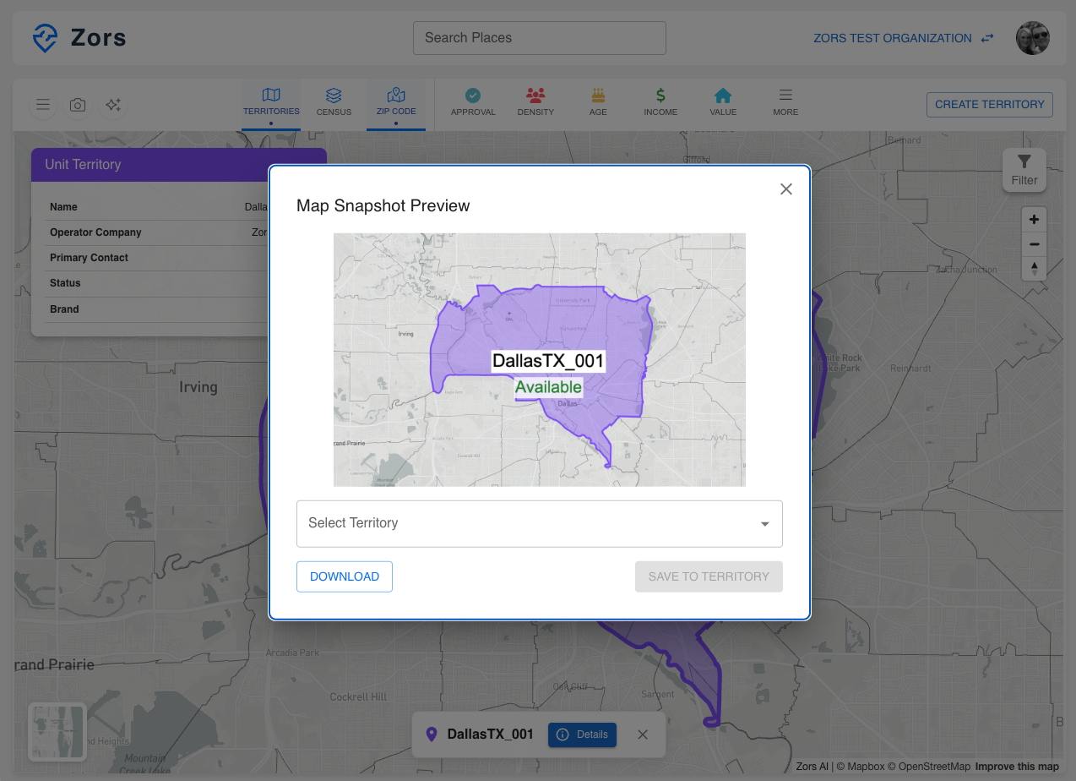Click the Search Places field
1076x781 pixels.
(539, 38)
